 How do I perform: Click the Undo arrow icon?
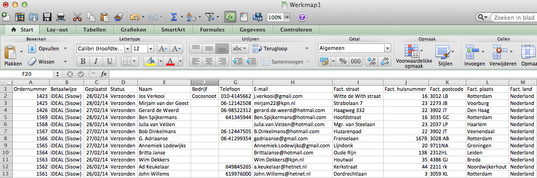134,17
